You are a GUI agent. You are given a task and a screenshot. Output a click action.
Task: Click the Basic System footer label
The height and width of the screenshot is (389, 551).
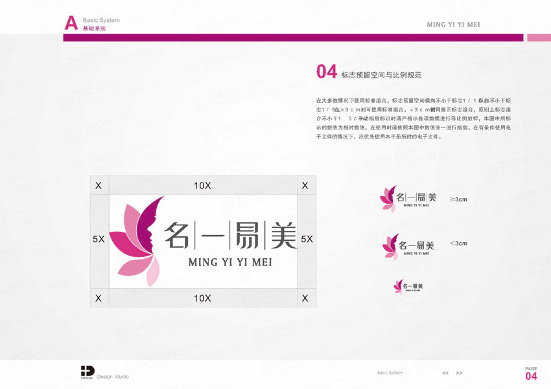(390, 373)
